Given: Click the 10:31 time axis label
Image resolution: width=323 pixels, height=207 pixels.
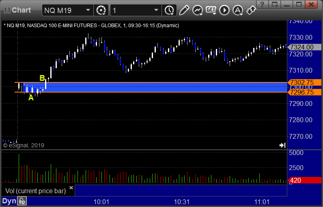Looking at the screenshot, I should click(x=181, y=202).
